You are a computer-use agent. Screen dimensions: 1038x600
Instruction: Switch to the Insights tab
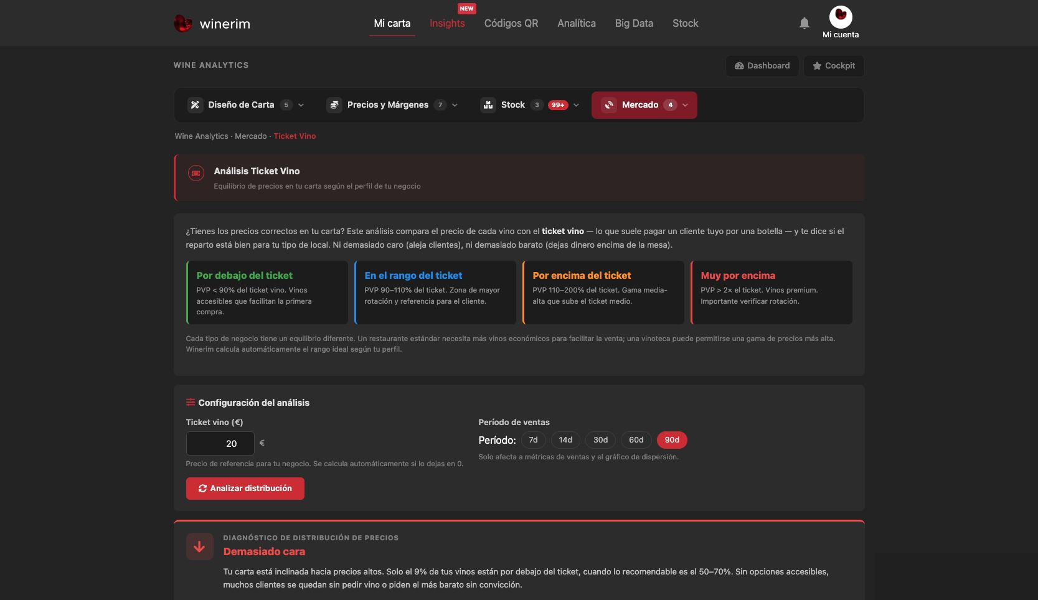click(x=447, y=24)
